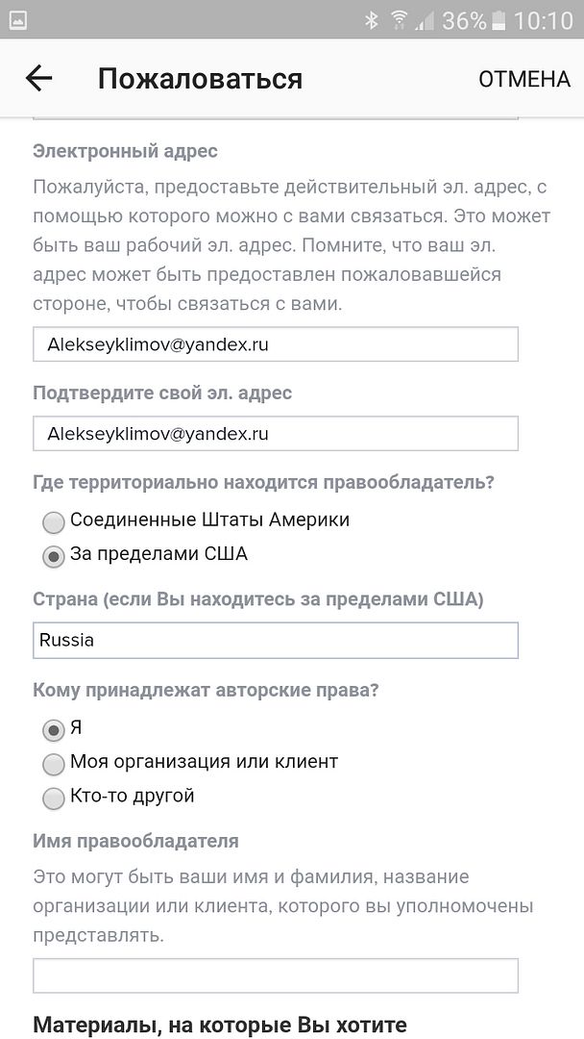
Task: Tap the cellular signal strength icon
Action: pos(424,21)
